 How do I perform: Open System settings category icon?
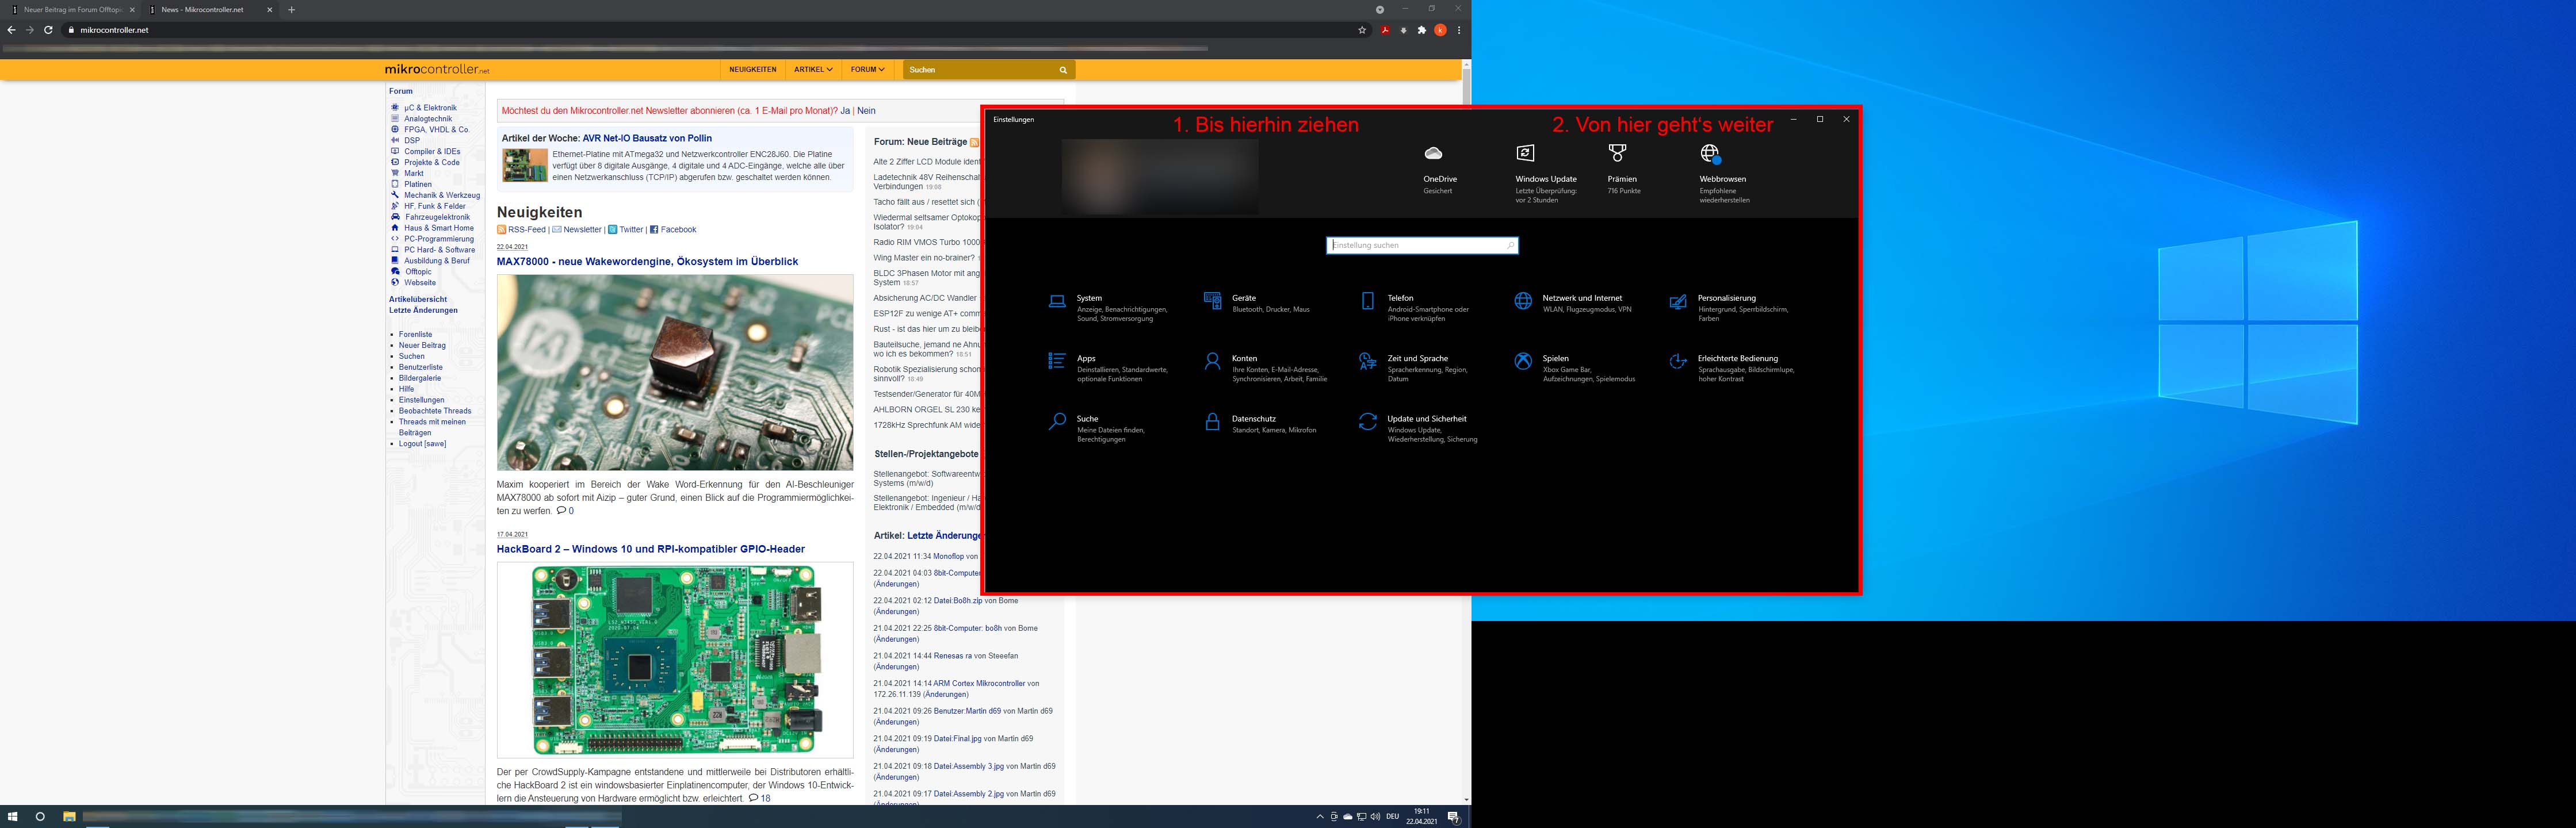coord(1056,301)
